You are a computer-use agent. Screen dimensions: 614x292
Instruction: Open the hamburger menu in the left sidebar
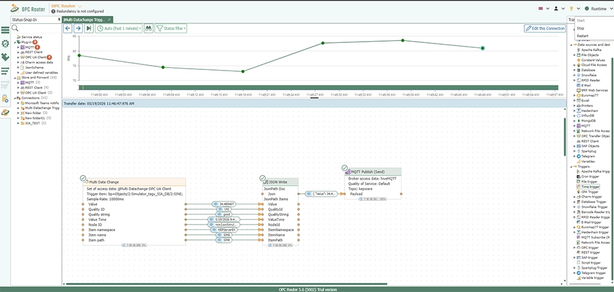[5, 30]
